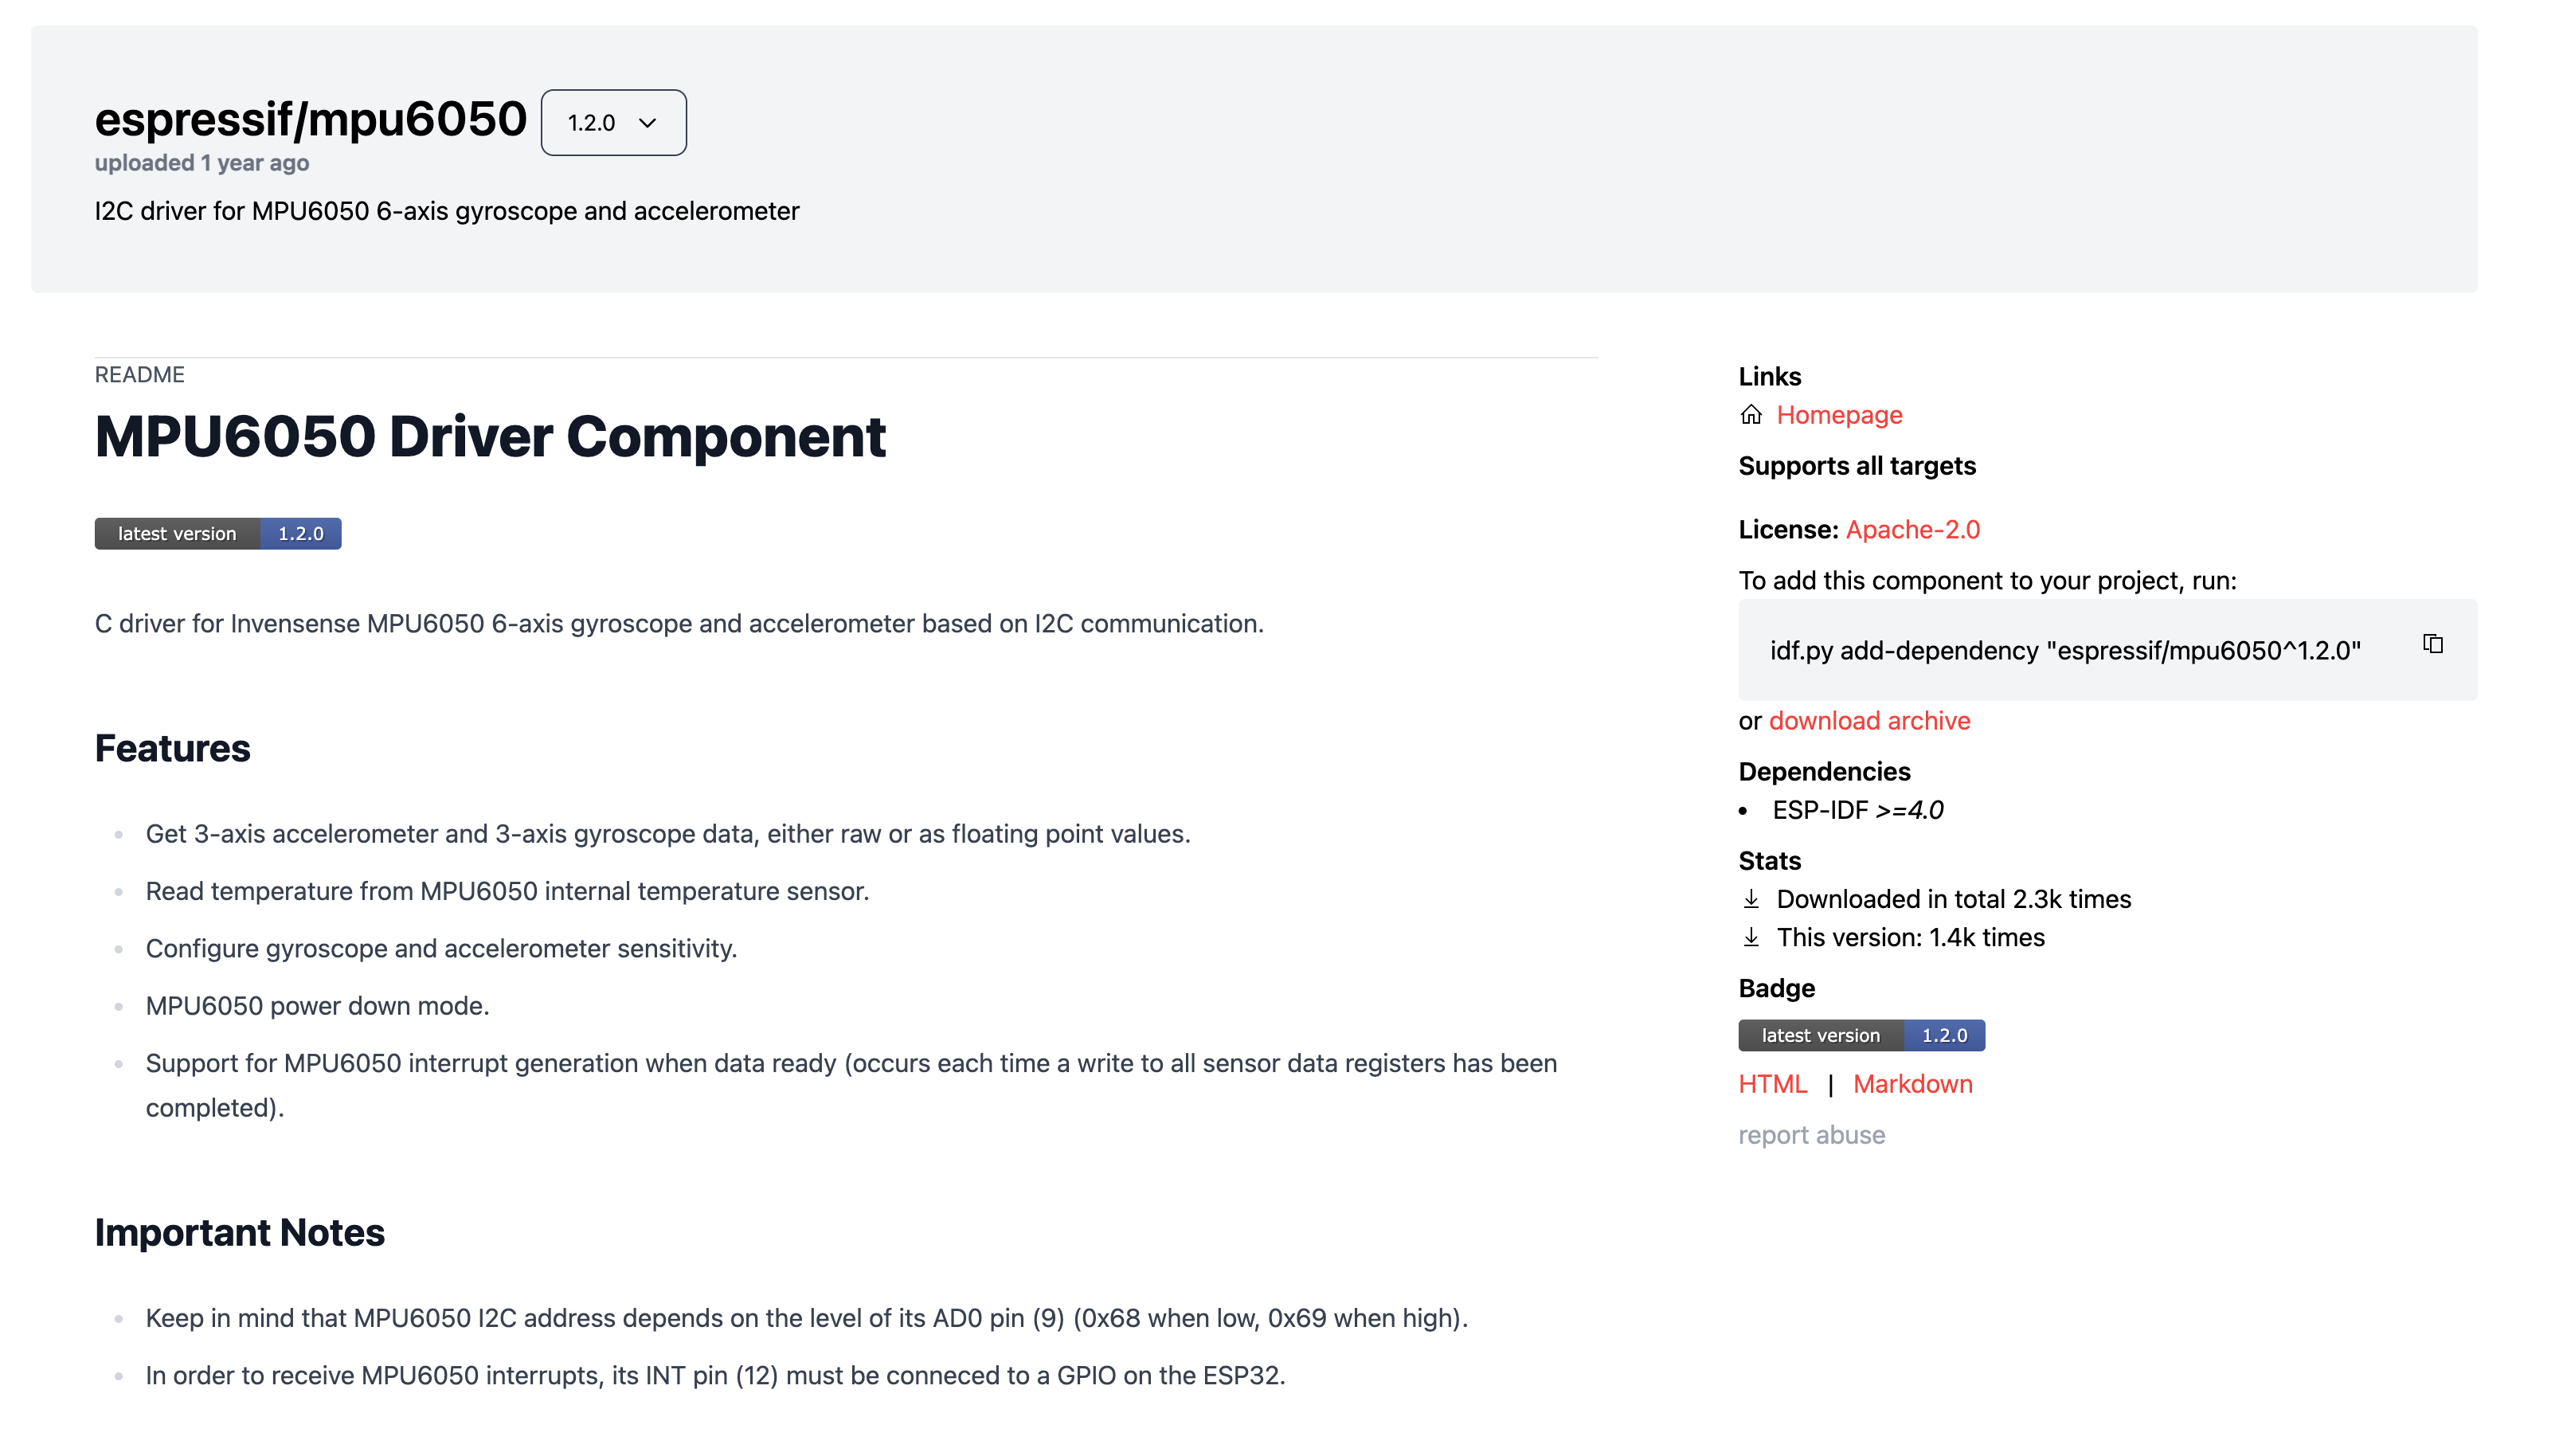Click the report abuse link
This screenshot has width=2563, height=1456.
[x=1810, y=1135]
